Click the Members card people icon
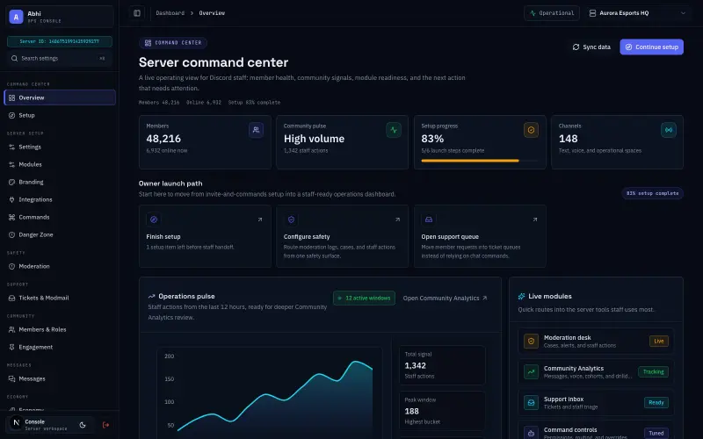This screenshot has height=439, width=703. click(x=256, y=130)
